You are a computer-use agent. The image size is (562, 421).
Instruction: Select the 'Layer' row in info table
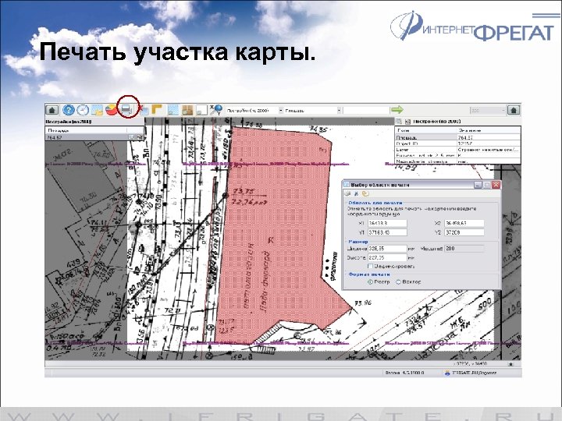point(457,150)
